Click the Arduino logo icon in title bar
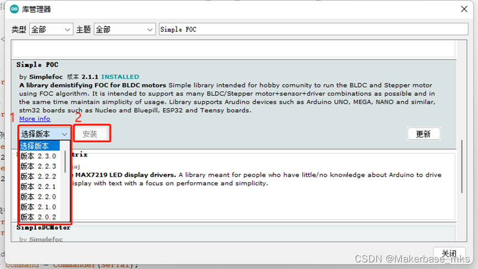 (14, 9)
